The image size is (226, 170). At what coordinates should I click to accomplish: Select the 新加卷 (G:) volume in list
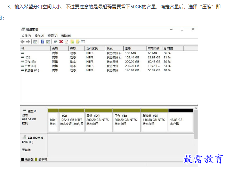pyautogui.click(x=109, y=71)
